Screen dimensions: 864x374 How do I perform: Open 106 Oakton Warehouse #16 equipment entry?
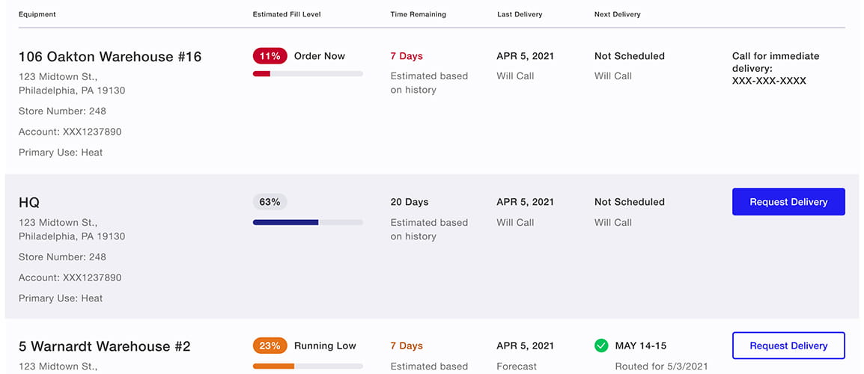tap(110, 57)
